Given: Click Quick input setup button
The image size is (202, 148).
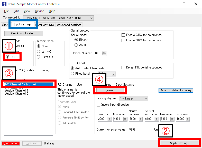Looking at the screenshot, I should coord(24,33).
